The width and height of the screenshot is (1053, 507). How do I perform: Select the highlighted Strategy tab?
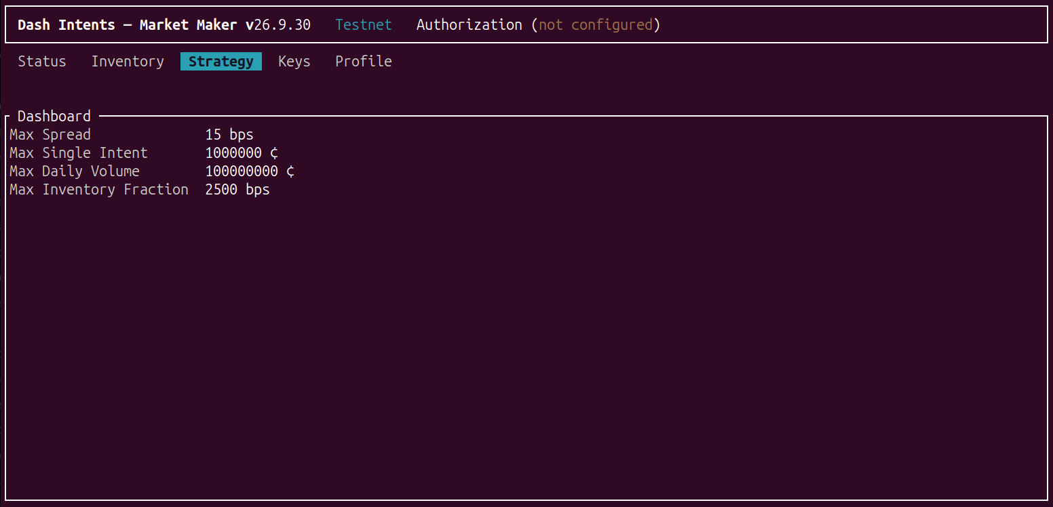pos(221,62)
